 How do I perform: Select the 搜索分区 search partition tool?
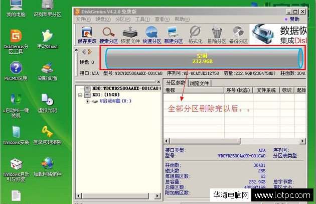click(109, 35)
